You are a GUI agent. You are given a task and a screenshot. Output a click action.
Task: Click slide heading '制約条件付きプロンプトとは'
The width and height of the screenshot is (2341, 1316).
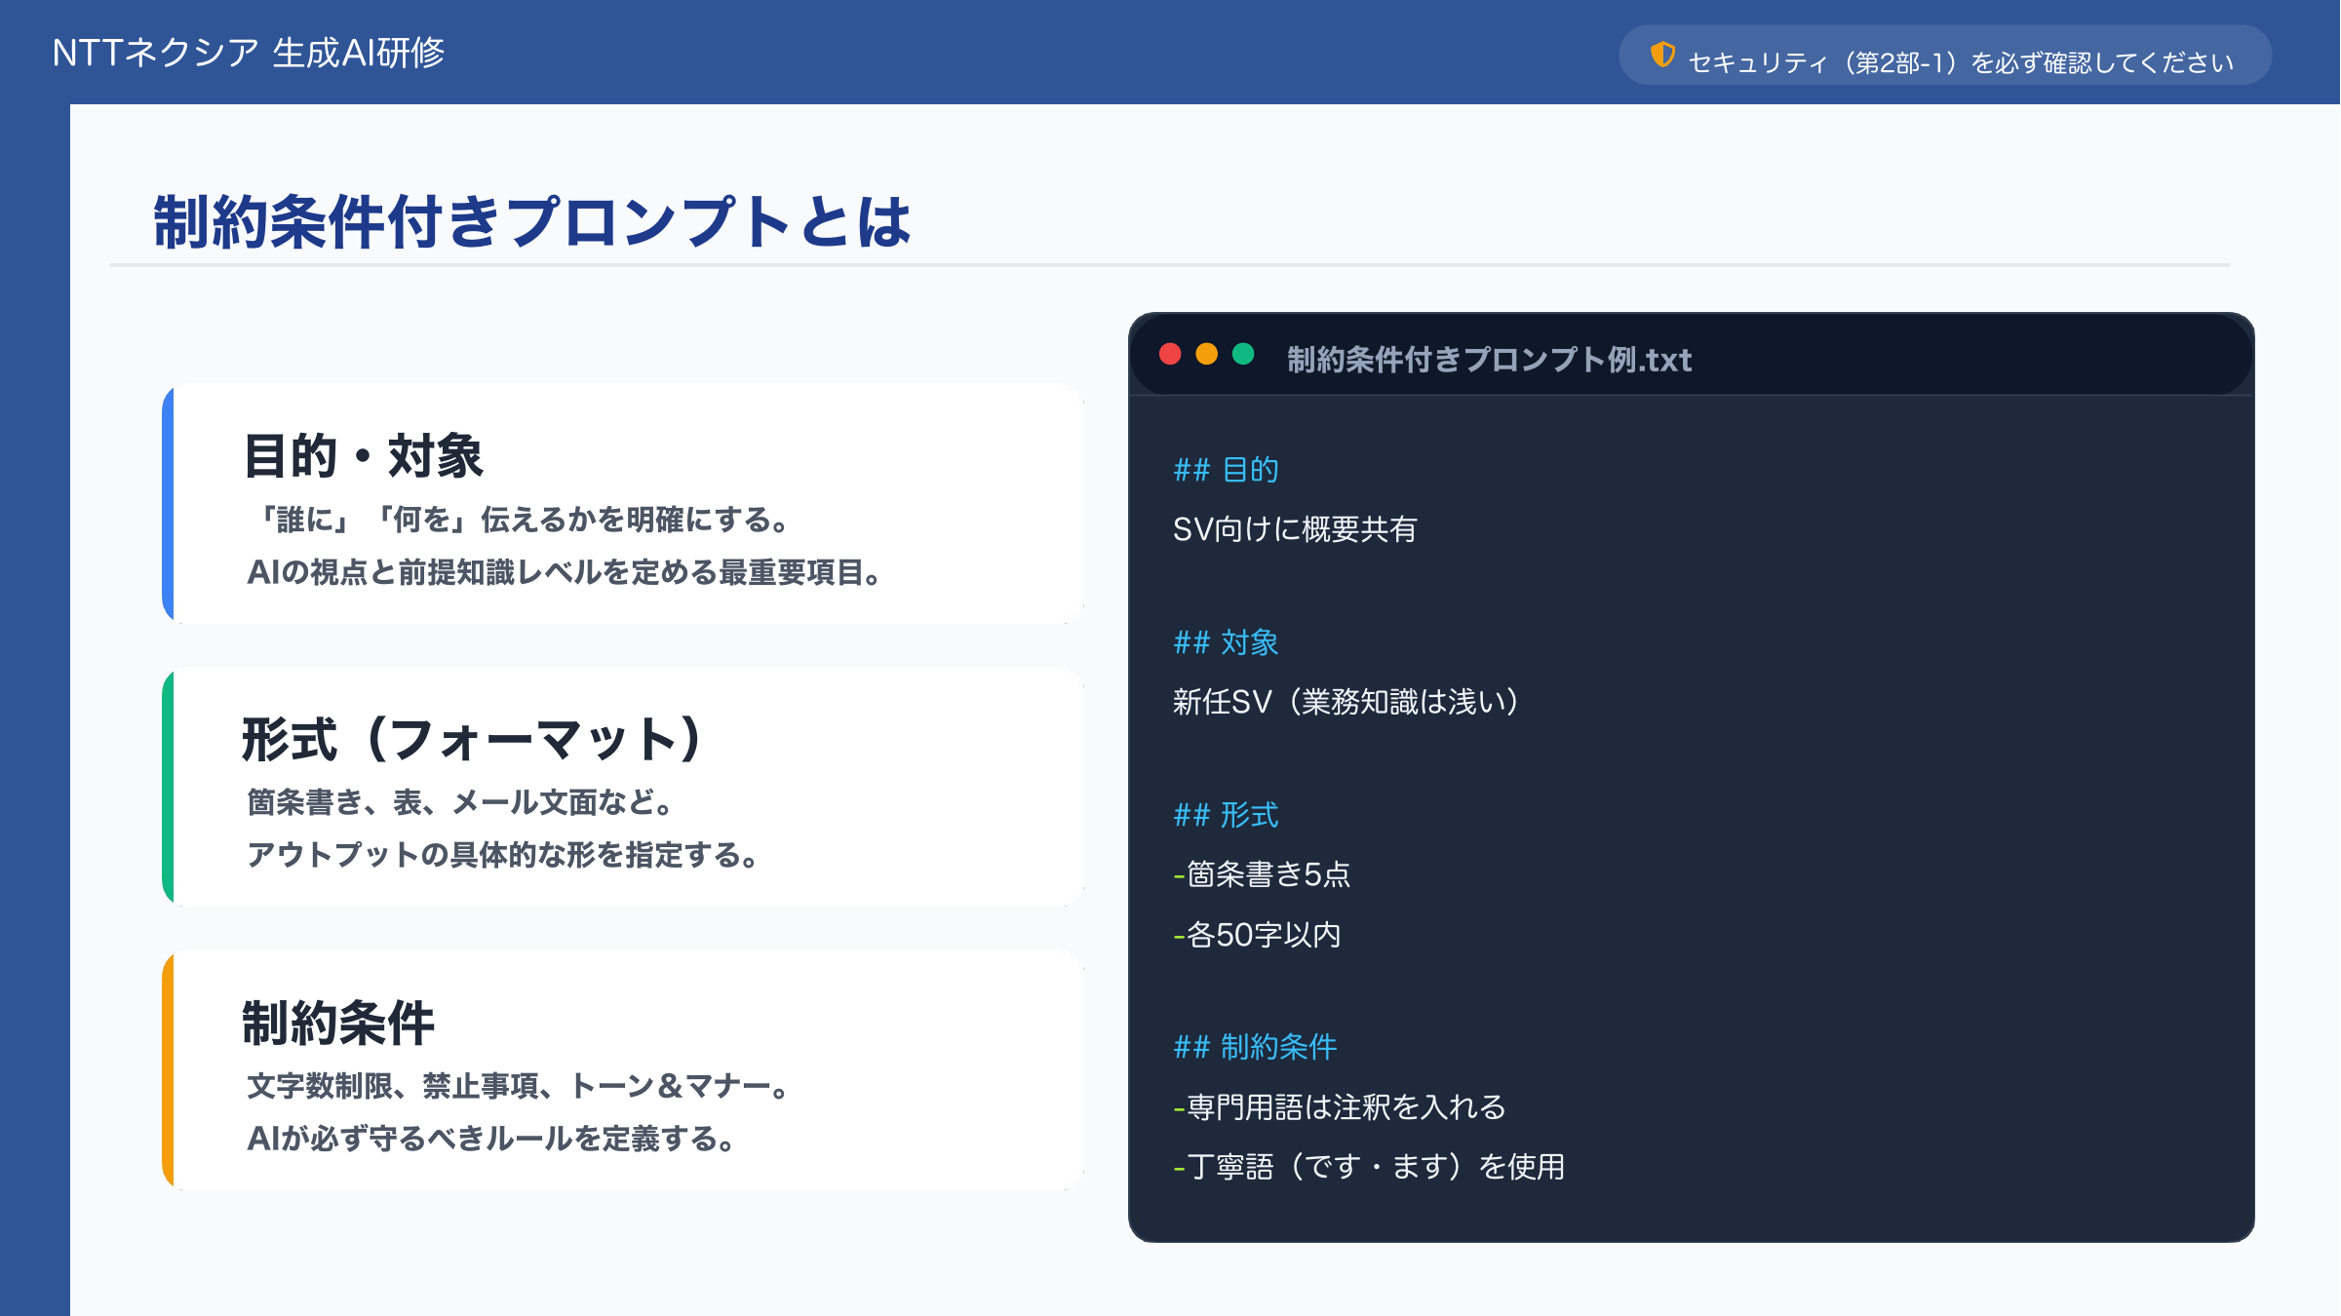[x=532, y=221]
